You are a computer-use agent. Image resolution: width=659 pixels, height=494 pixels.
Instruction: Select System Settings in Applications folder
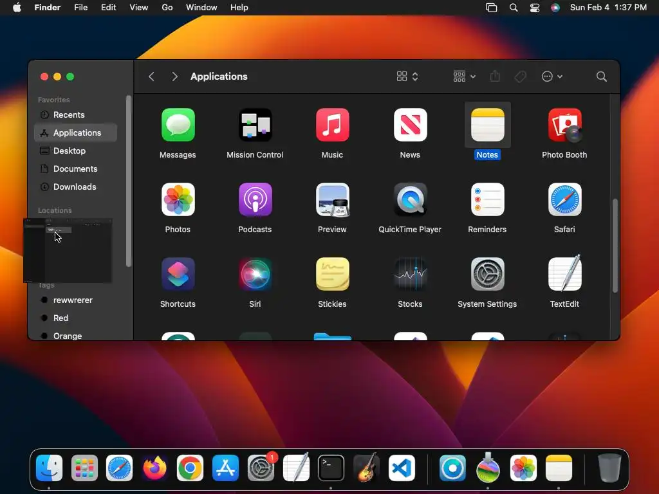(x=488, y=274)
